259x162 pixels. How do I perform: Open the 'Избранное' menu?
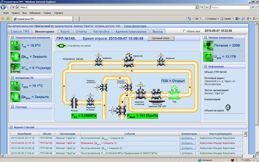tap(35, 13)
